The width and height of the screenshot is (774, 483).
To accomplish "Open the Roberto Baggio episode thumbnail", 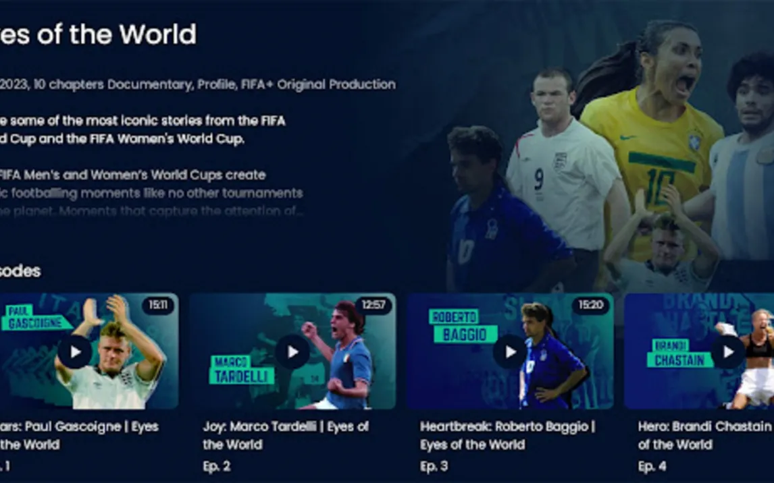I will pos(510,351).
